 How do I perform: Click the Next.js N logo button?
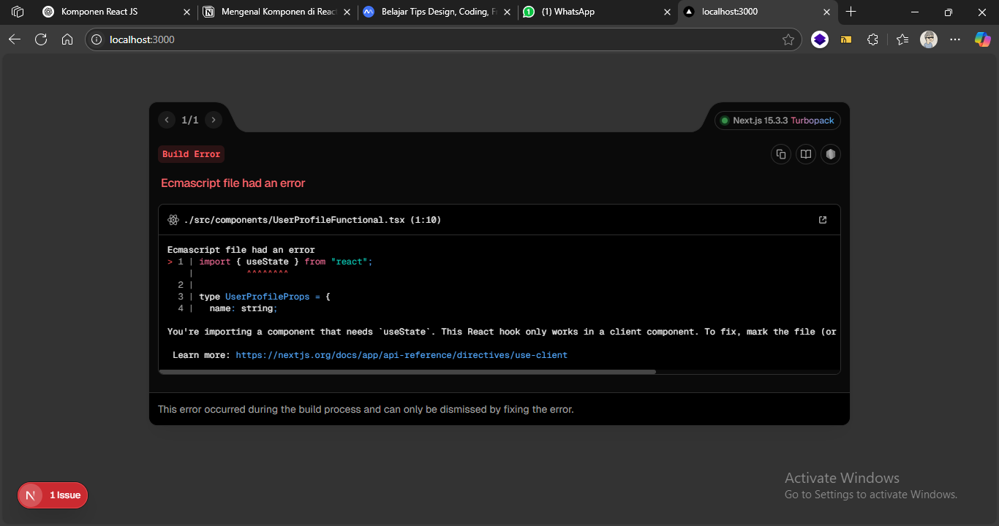[30, 495]
